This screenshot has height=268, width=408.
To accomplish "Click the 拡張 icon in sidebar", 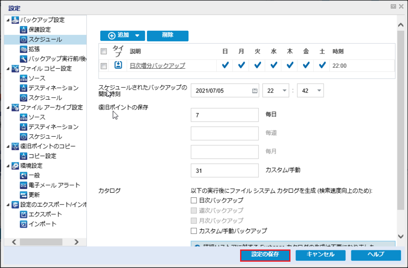I will (24, 49).
